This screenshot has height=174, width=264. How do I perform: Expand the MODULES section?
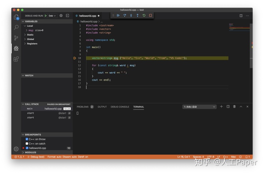click(47, 152)
